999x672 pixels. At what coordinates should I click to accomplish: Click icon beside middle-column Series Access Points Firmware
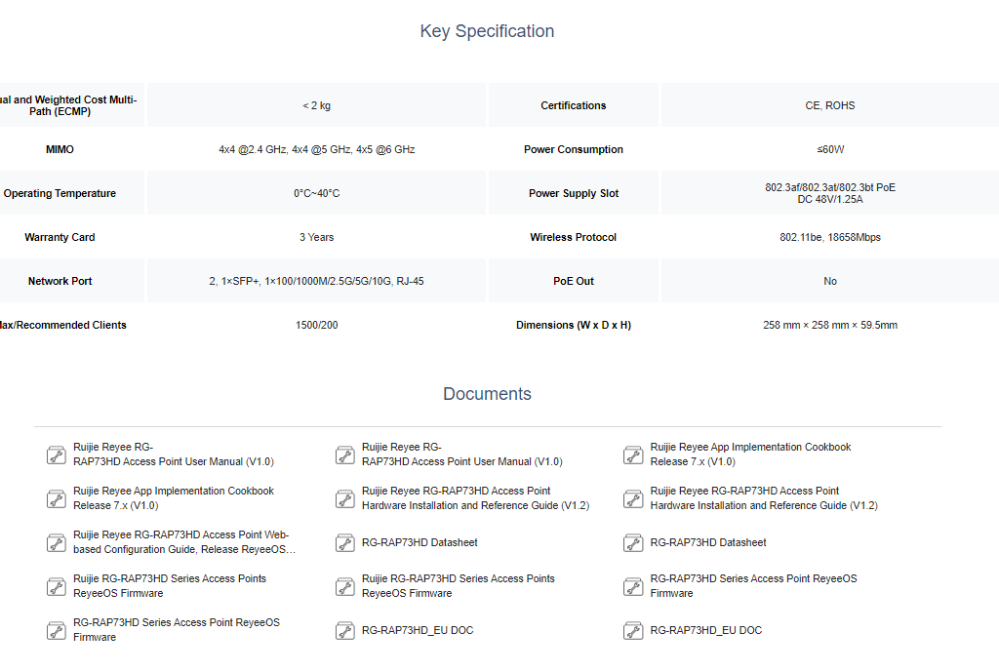345,587
